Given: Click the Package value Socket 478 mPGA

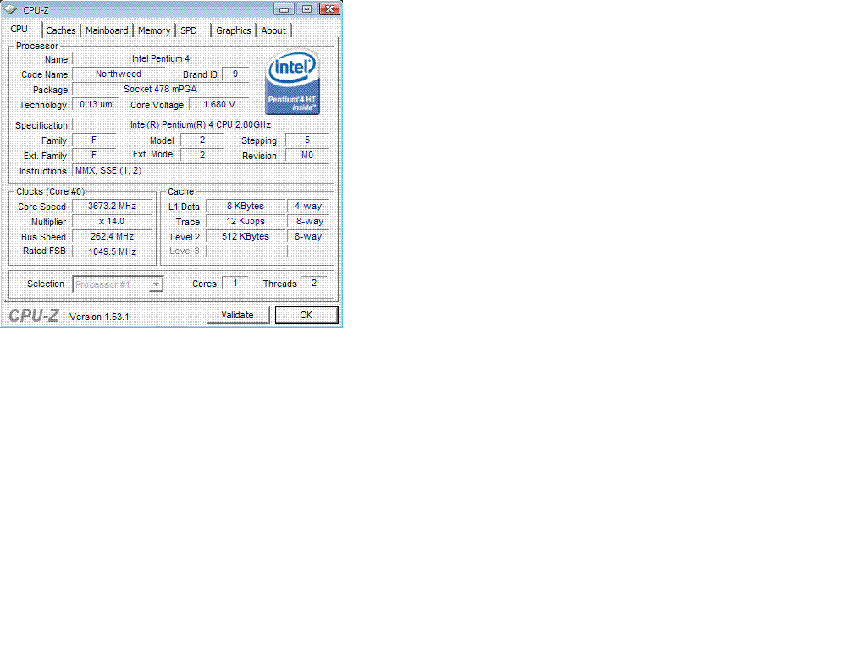Looking at the screenshot, I should point(160,89).
